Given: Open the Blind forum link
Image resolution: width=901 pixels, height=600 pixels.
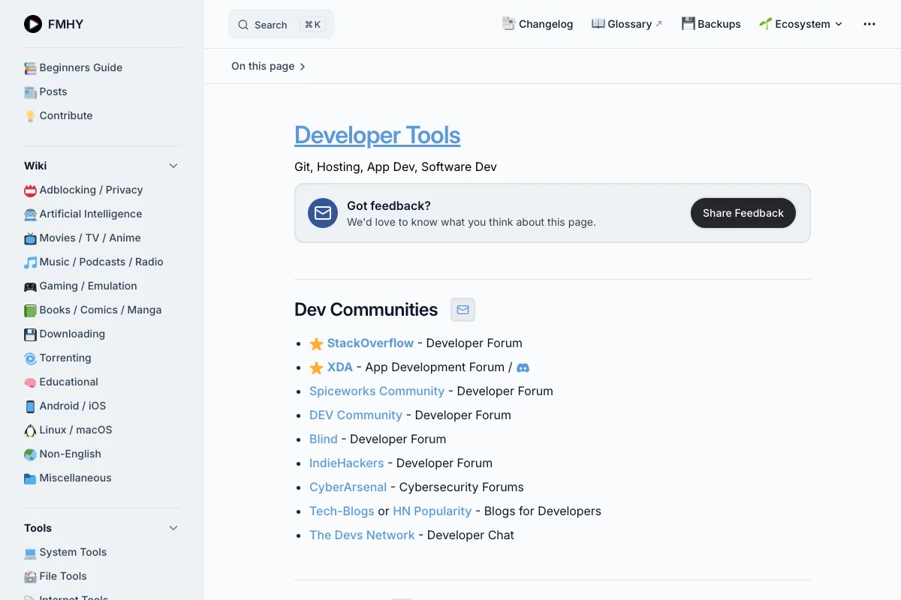Looking at the screenshot, I should pos(324,439).
